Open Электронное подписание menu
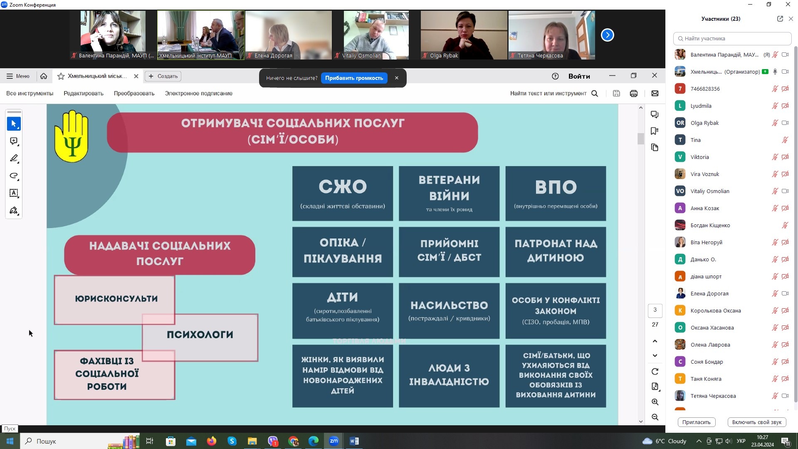Viewport: 798px width, 449px height. click(x=199, y=94)
